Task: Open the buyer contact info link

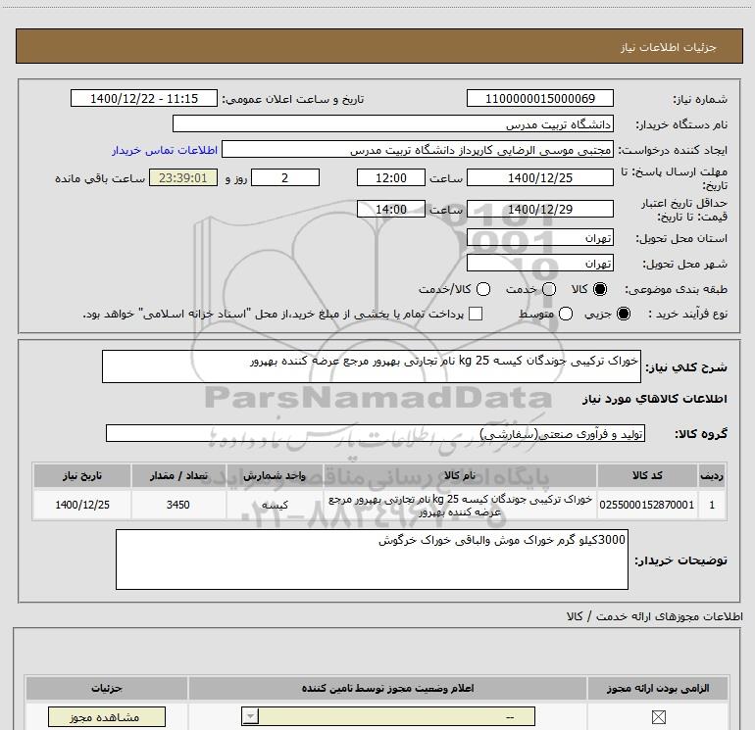Action: 165,150
